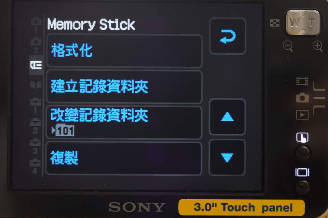Open Shooting menu 1 camera tab
The image size is (328, 218).
click(36, 25)
